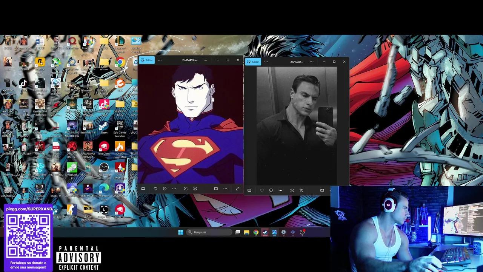483x272 pixels.
Task: Show file info for the XANDAO photo
Action: pos(271,190)
